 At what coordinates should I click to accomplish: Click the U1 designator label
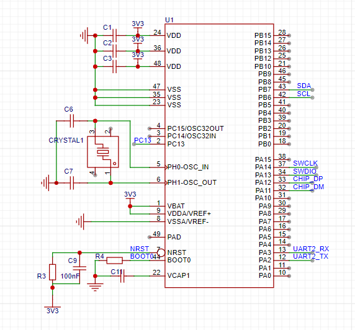[169, 20]
